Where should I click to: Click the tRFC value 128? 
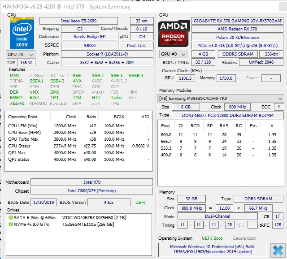[x=278, y=225]
